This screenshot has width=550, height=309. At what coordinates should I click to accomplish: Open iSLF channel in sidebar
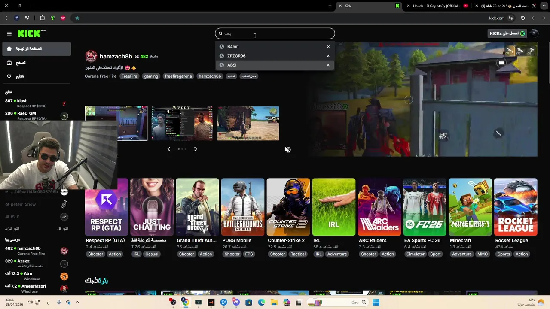pyautogui.click(x=37, y=217)
